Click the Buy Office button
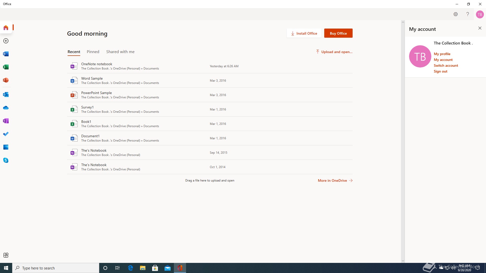The image size is (486, 273). tap(338, 33)
